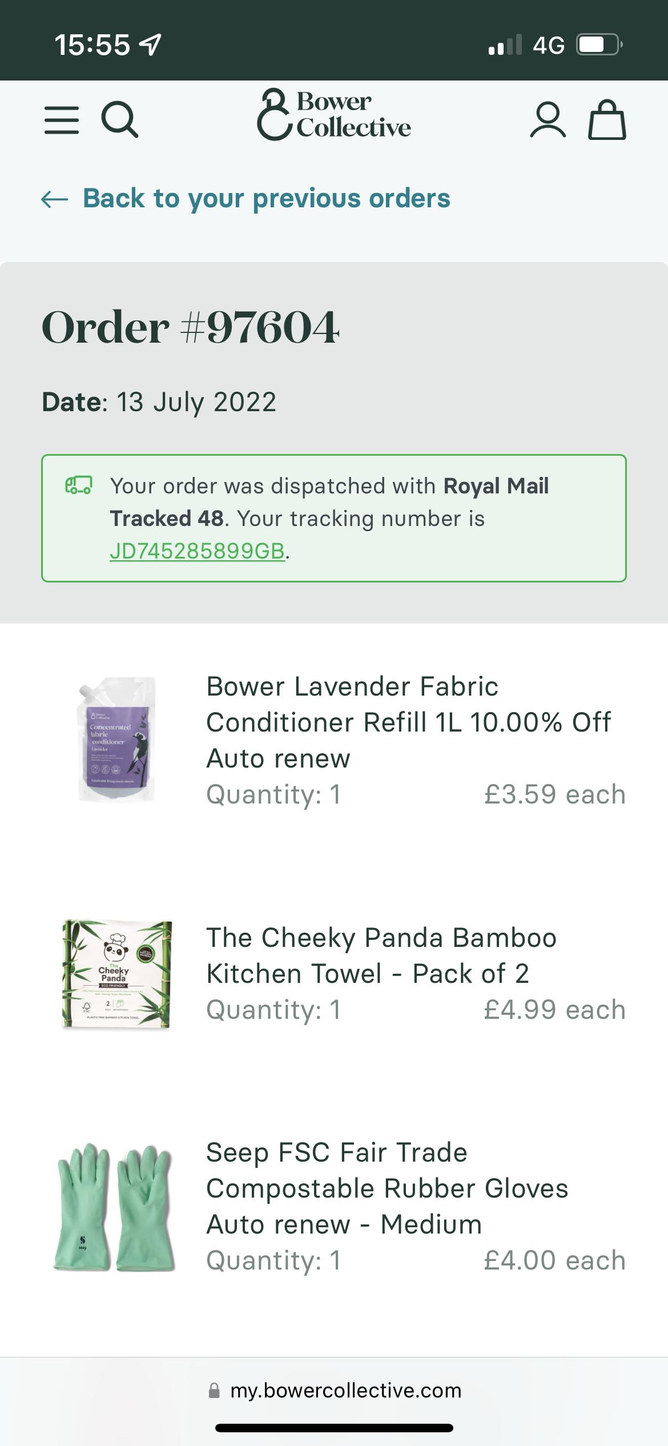
Task: Click the back arrow icon
Action: pos(55,199)
